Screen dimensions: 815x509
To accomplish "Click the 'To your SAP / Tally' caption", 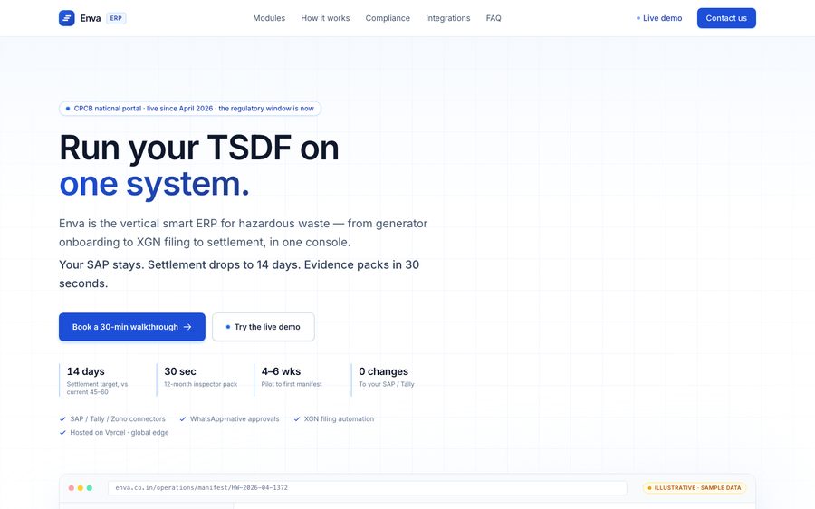I will tap(386, 384).
